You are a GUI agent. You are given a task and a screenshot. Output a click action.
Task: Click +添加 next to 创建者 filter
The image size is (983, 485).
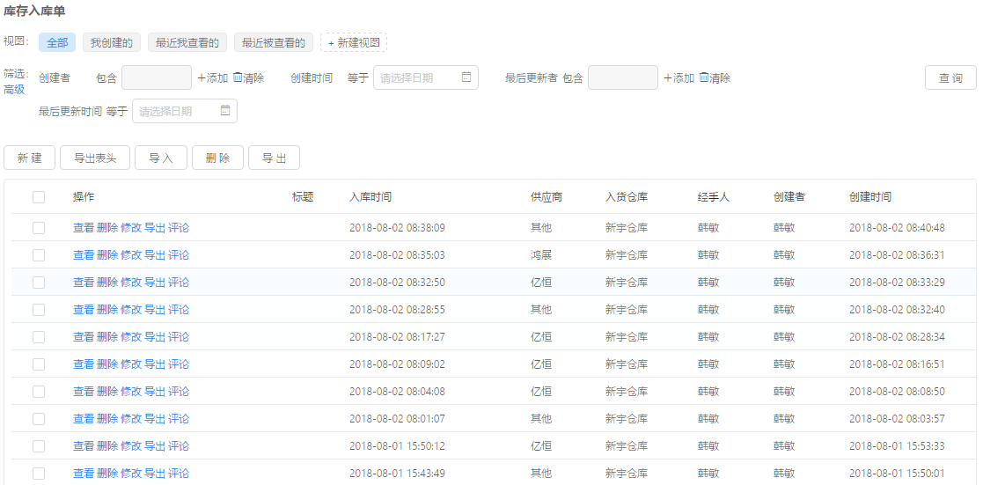pos(212,77)
